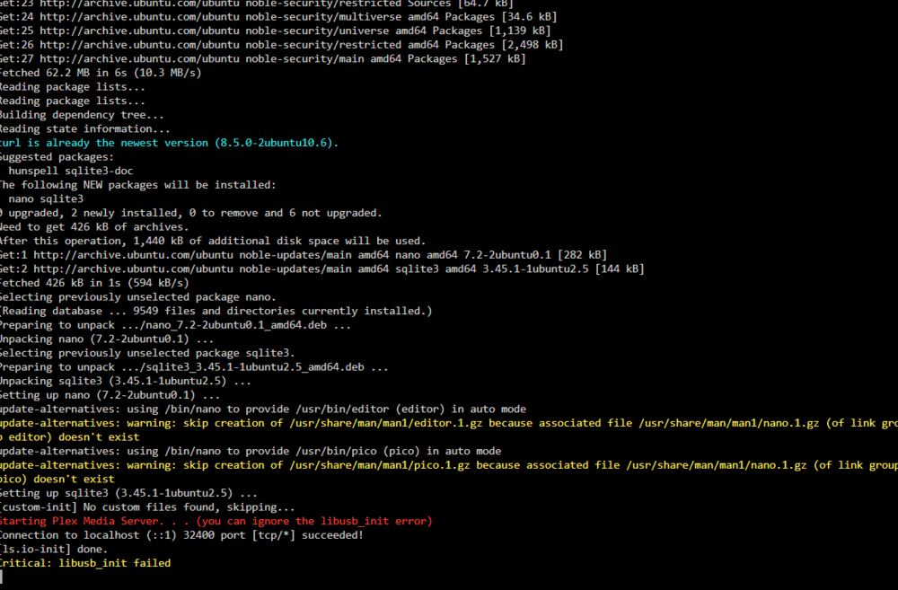The width and height of the screenshot is (898, 590).
Task: Click update-alternatives '/usr/bin/editor (editor) in auto mode' line
Action: pyautogui.click(x=263, y=409)
